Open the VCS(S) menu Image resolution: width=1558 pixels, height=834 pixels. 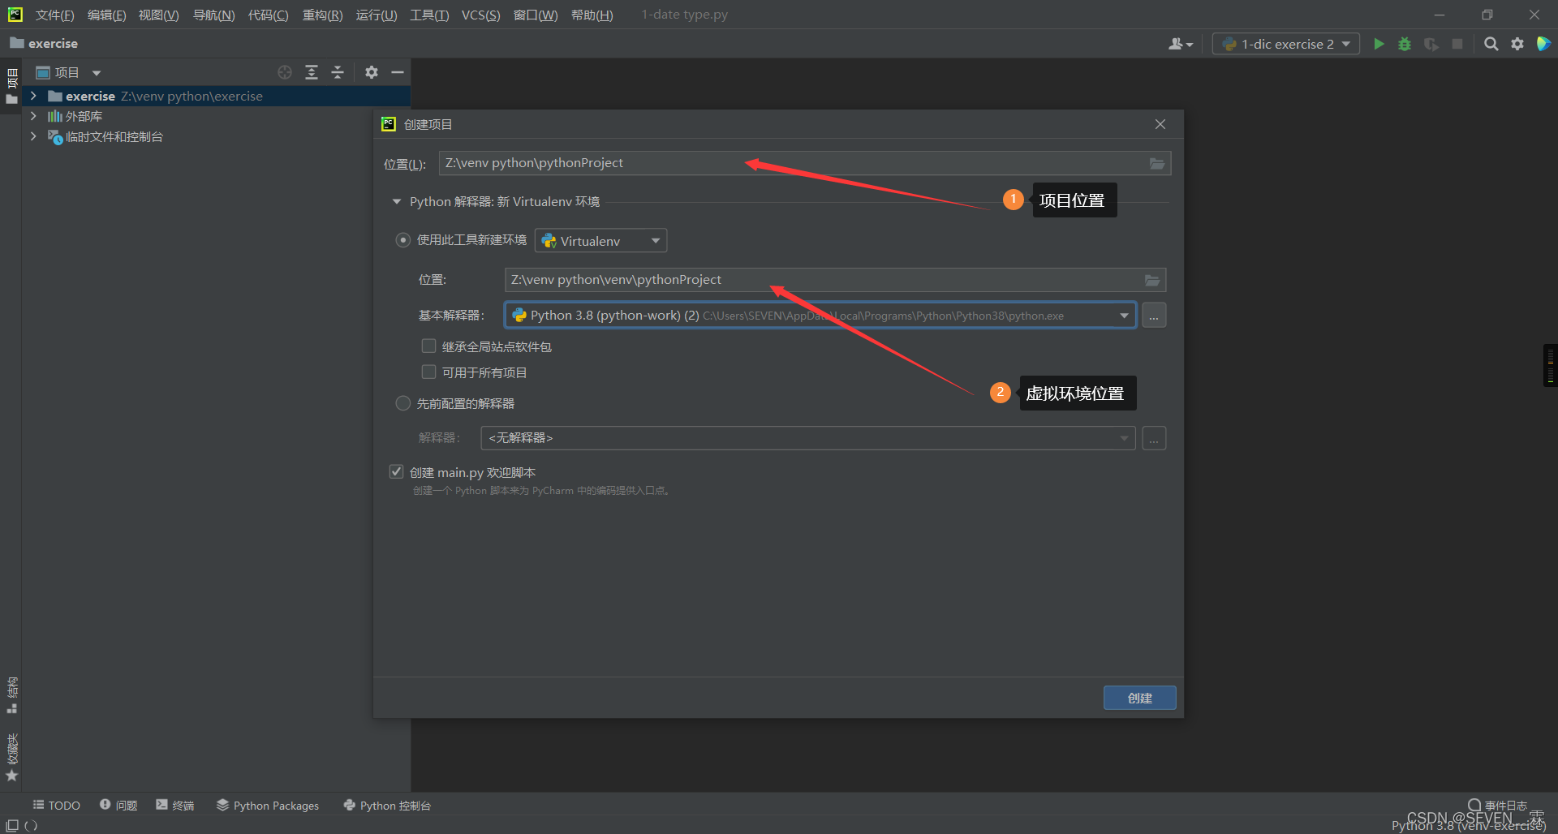pos(480,15)
